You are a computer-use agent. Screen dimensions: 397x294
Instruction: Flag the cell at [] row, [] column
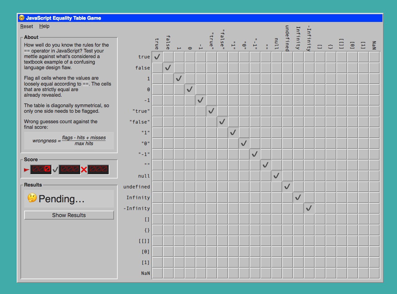320,219
